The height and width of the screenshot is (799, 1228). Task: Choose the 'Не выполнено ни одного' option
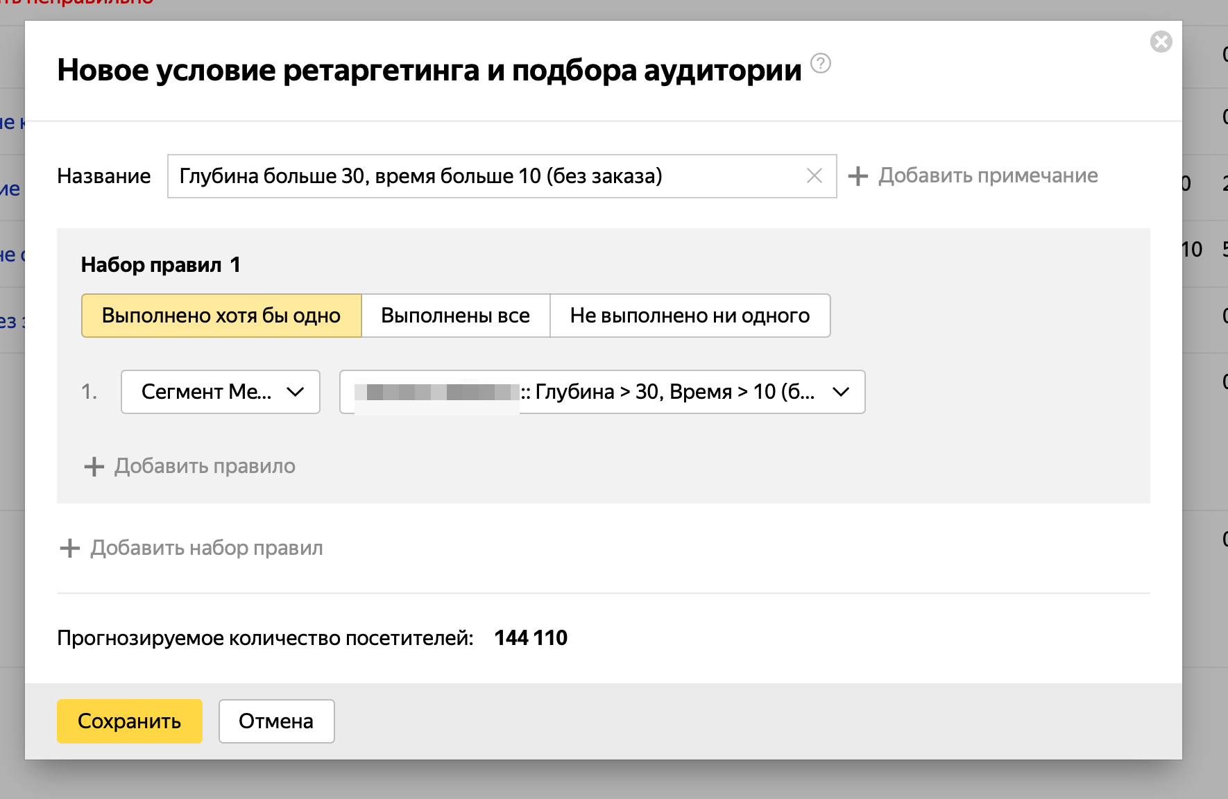click(690, 316)
